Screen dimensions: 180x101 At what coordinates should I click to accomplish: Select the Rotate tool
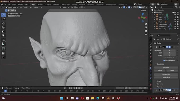3,27
